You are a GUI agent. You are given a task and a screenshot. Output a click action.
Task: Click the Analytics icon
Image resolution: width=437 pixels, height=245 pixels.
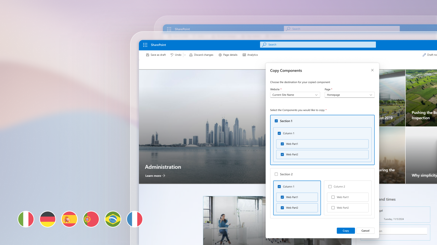[244, 55]
